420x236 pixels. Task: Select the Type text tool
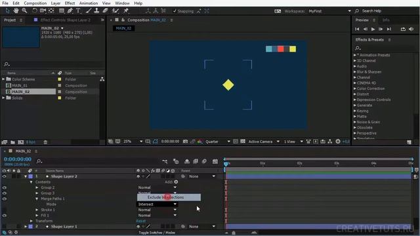[78, 10]
